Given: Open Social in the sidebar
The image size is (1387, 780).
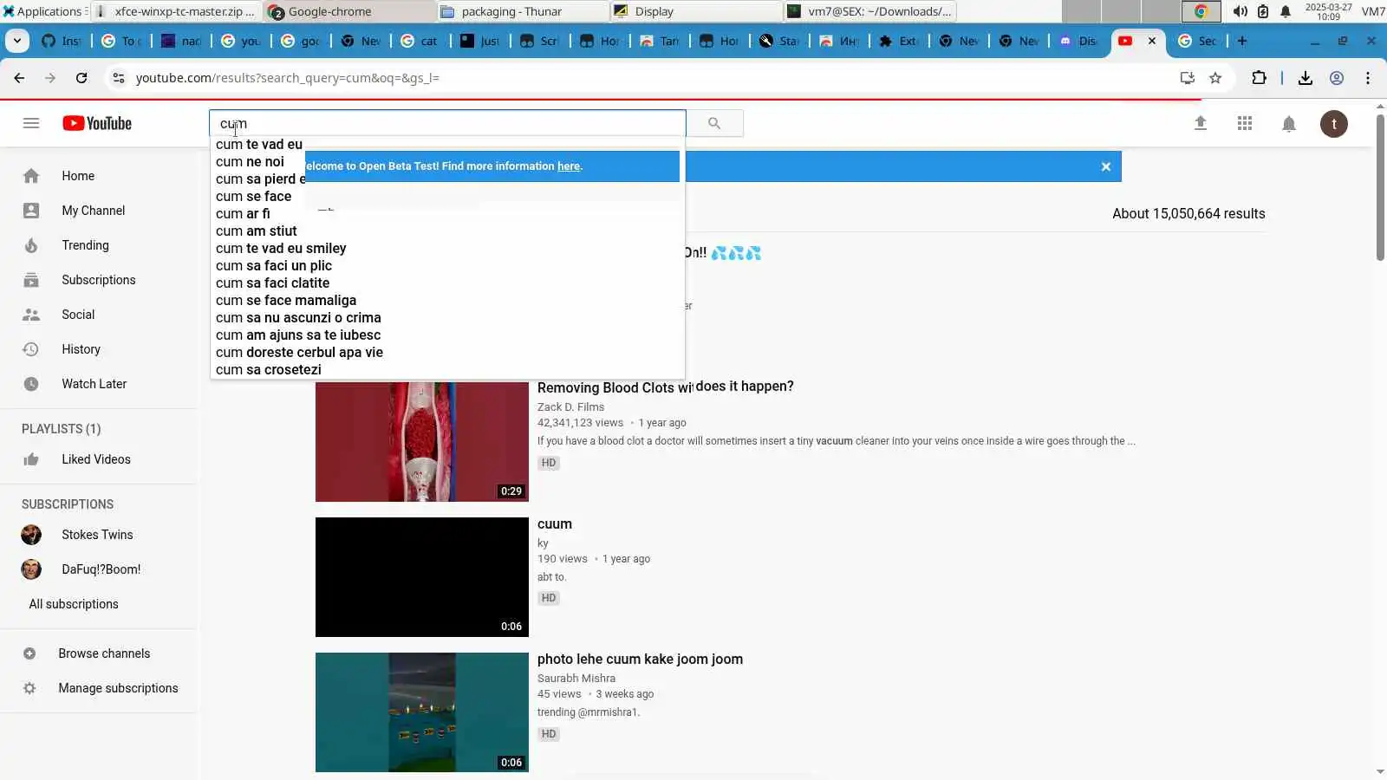Looking at the screenshot, I should [x=99, y=315].
